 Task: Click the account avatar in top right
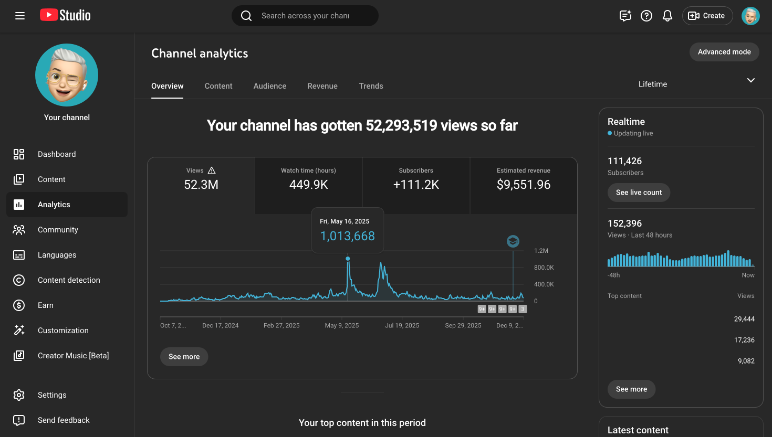(x=750, y=16)
